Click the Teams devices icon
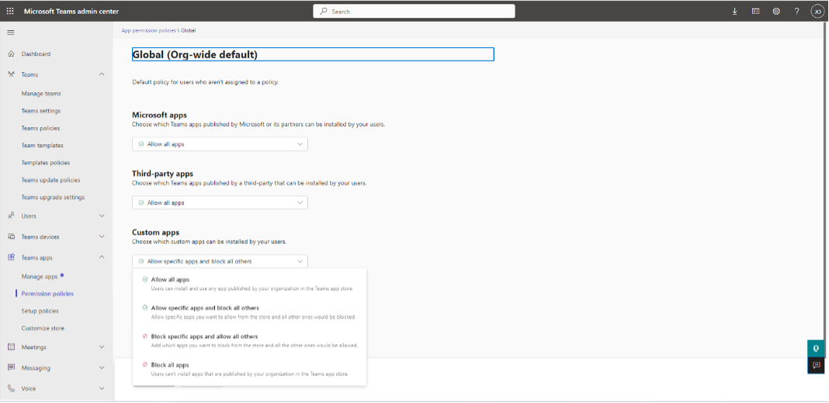 pyautogui.click(x=11, y=237)
